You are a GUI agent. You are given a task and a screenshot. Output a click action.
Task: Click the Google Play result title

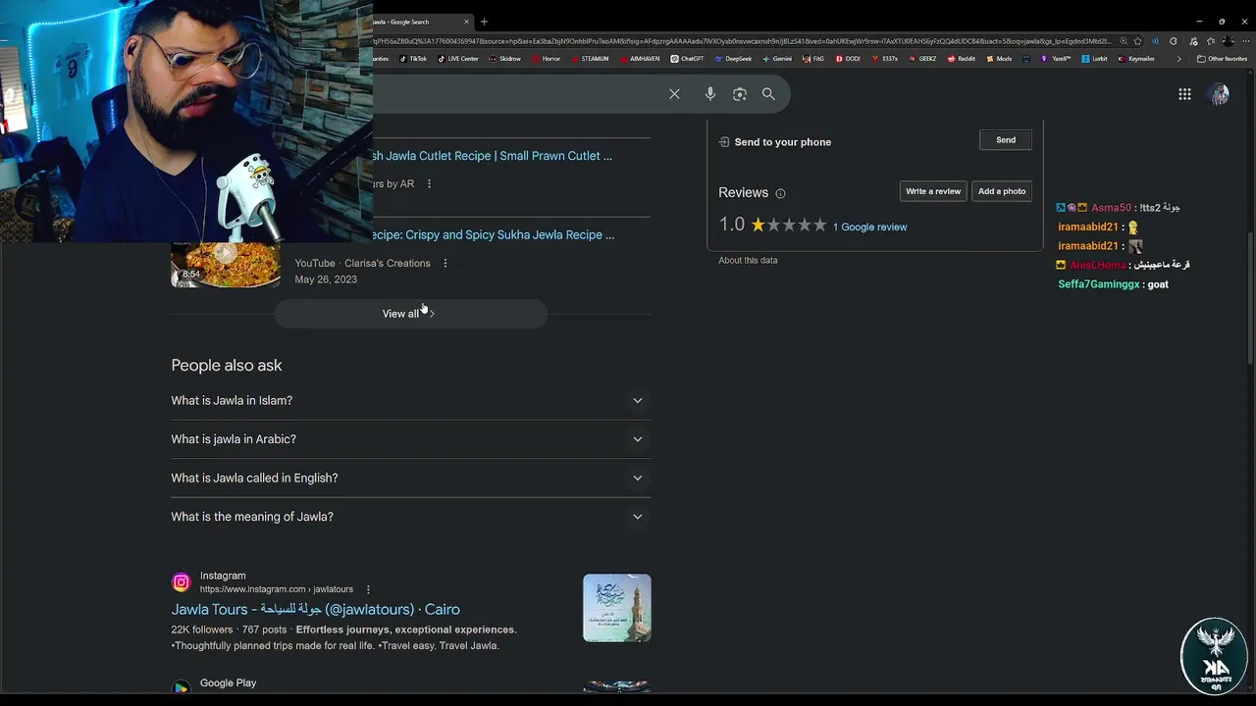[228, 682]
